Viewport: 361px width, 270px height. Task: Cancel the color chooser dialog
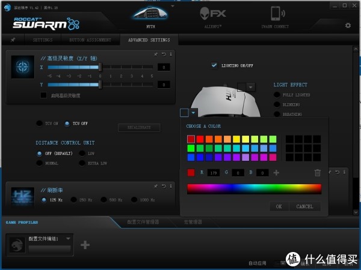304,206
